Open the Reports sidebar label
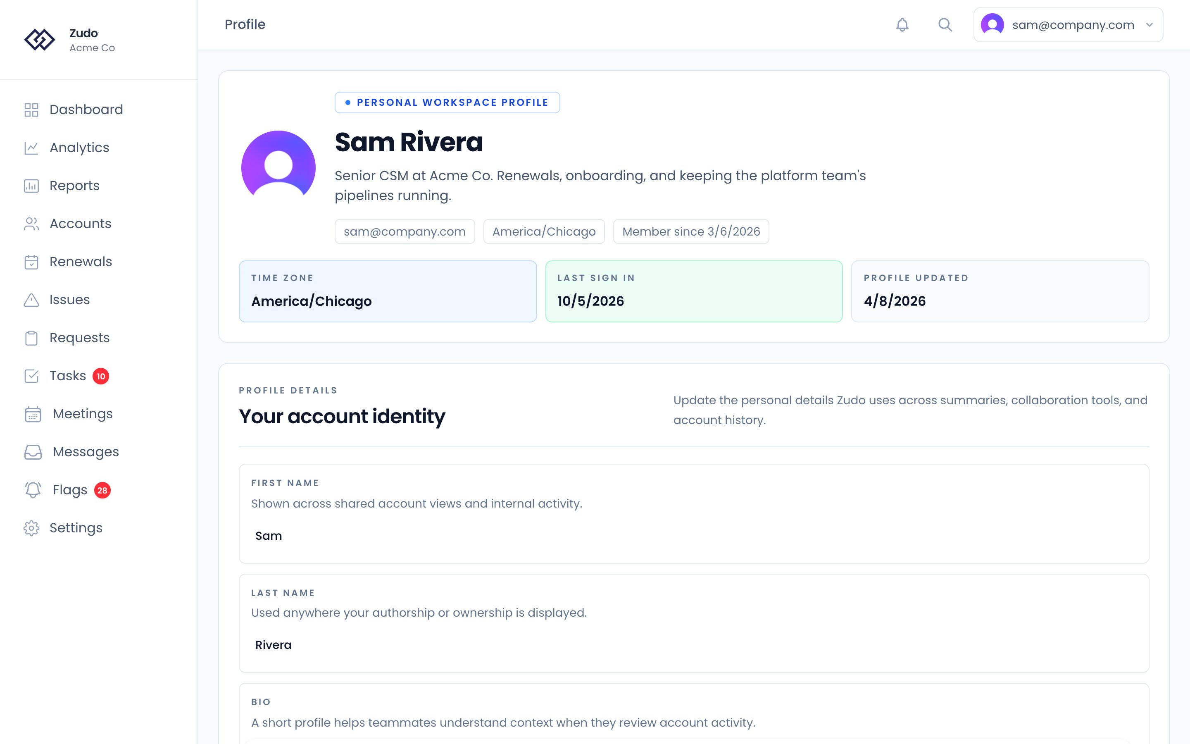Screen dimensions: 1190x744 tap(74, 186)
